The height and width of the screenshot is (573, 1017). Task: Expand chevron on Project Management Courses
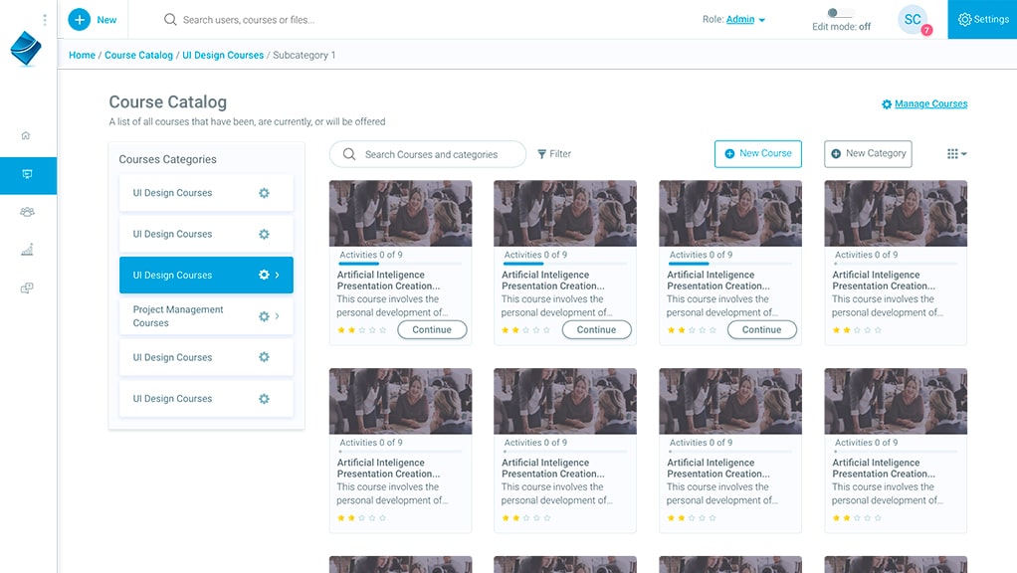click(x=278, y=316)
